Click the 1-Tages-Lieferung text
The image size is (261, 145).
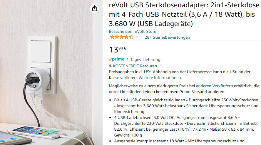pyautogui.click(x=143, y=59)
